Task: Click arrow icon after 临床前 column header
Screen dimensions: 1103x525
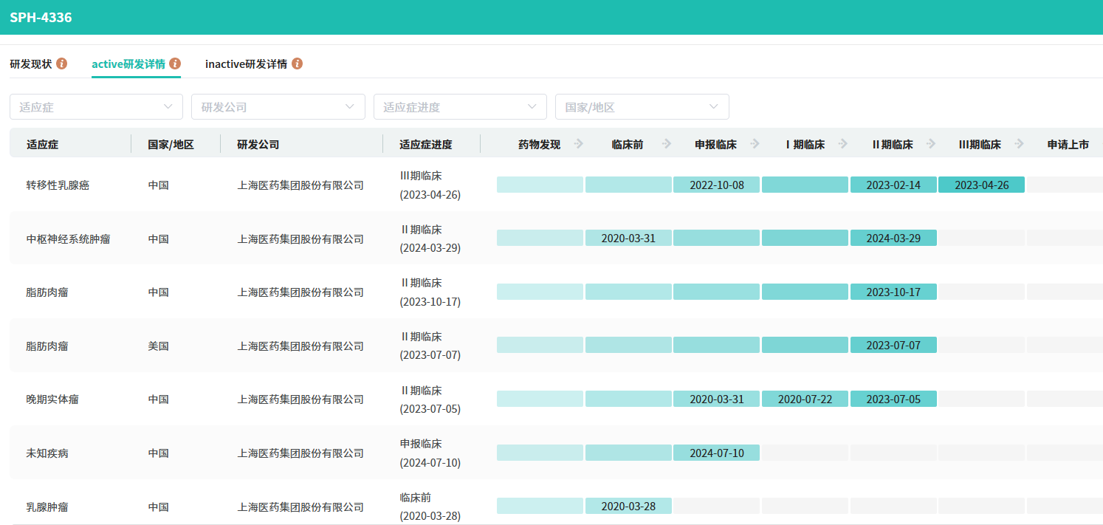Action: tap(667, 144)
